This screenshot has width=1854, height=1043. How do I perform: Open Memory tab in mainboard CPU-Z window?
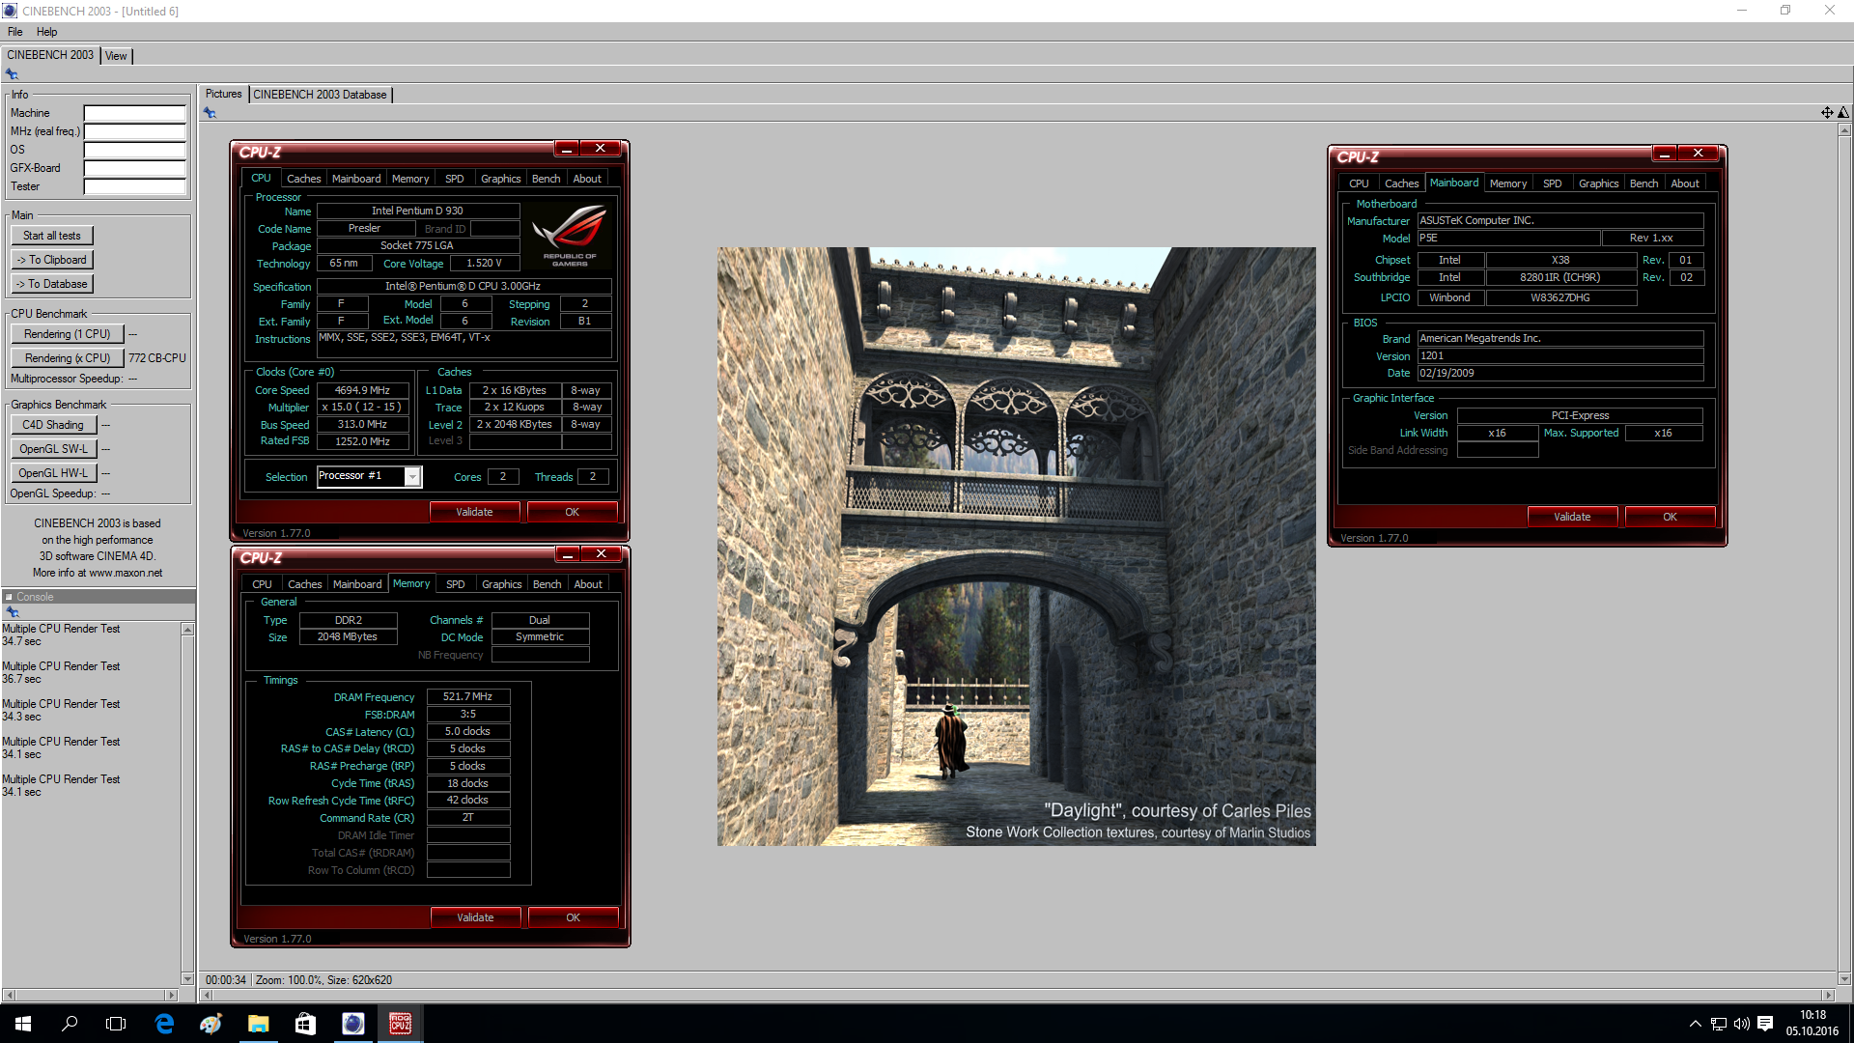(1508, 183)
